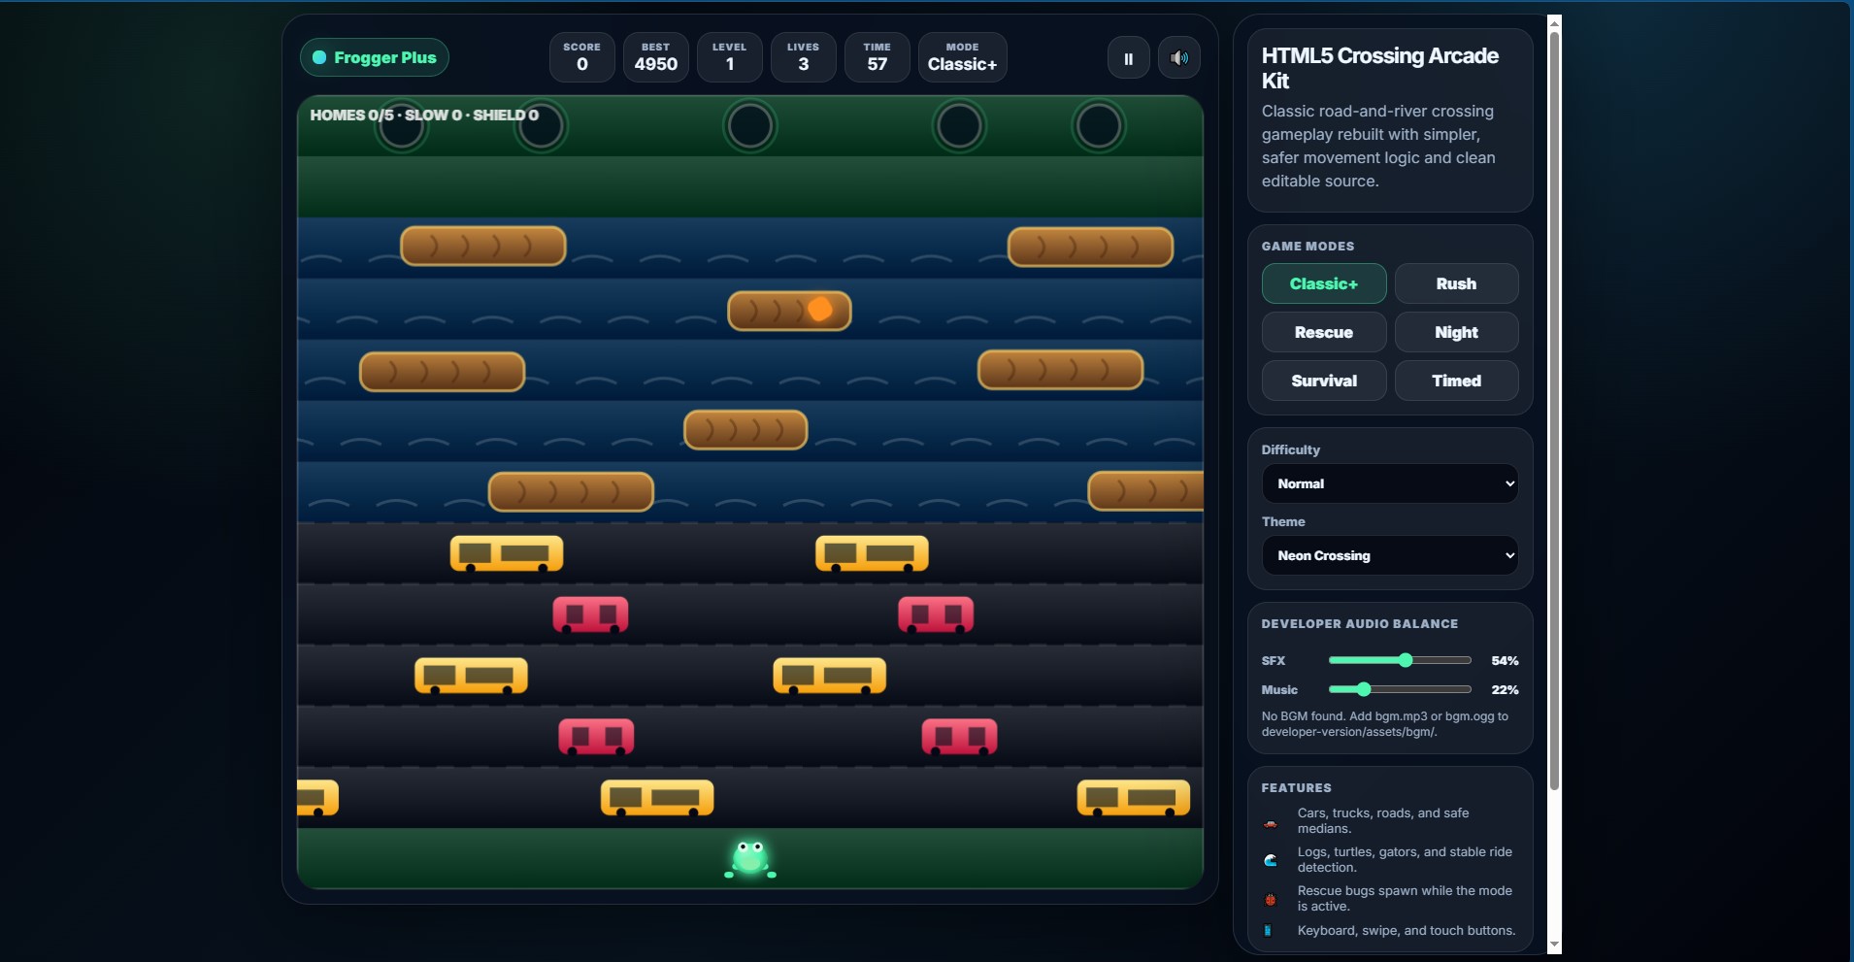Click the SFX 54% value
The image size is (1854, 962).
click(x=1505, y=661)
